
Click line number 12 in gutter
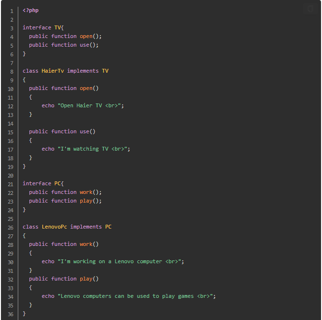click(x=11, y=106)
